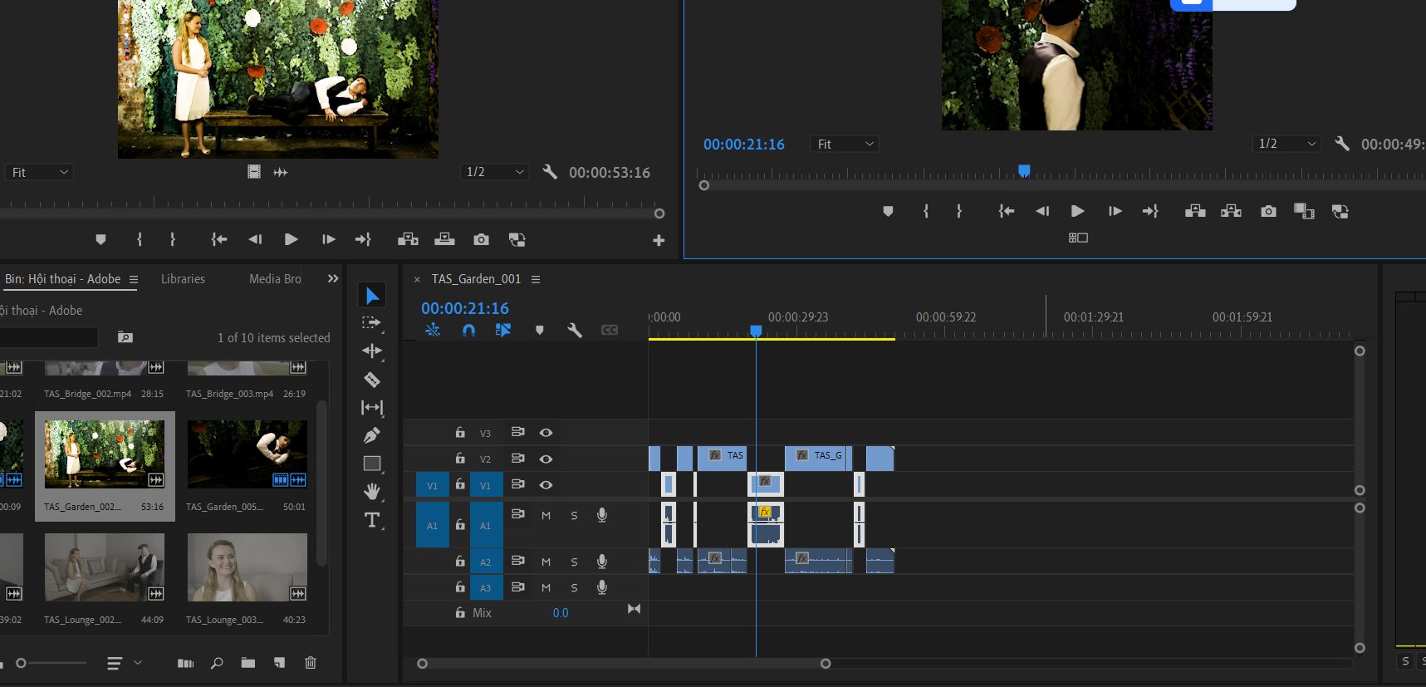
Task: Select the Razor tool
Action: coord(372,380)
